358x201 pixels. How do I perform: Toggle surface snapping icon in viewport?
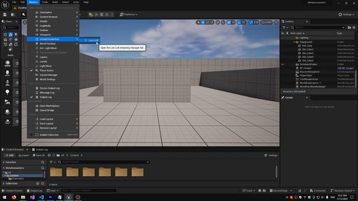(223, 22)
